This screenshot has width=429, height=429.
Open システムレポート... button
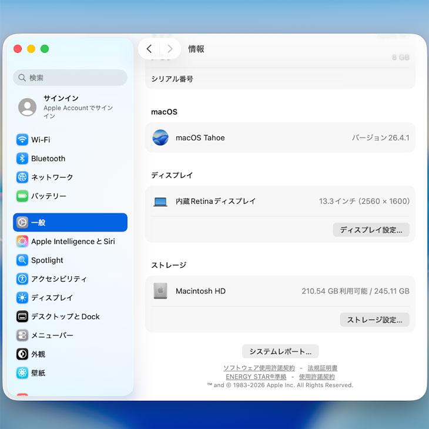click(280, 351)
